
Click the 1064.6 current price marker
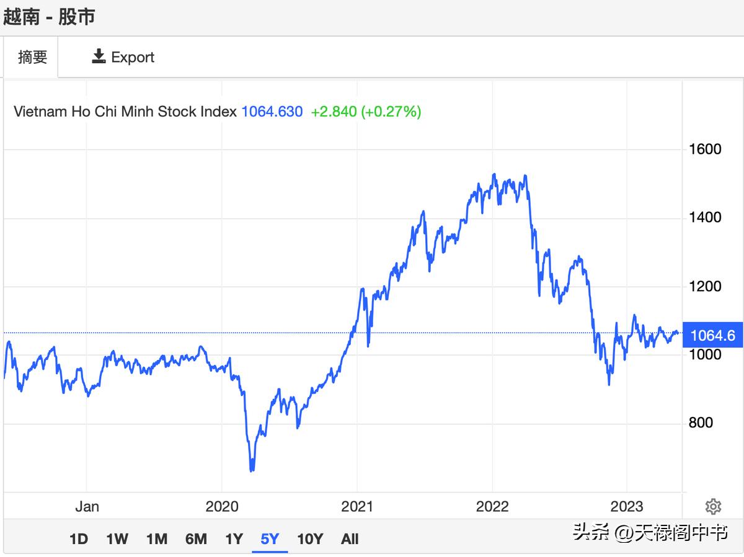coord(712,335)
